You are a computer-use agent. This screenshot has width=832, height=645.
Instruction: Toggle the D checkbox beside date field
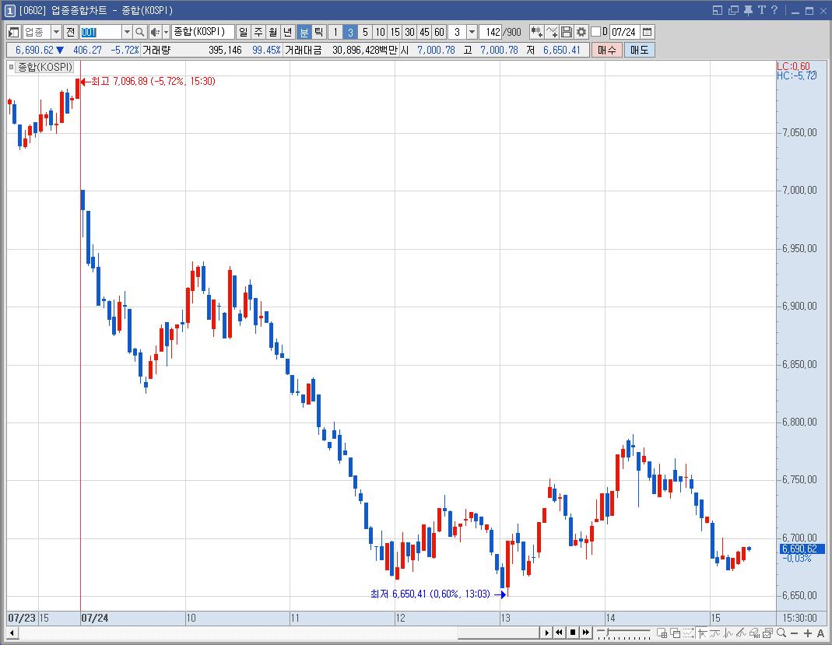pyautogui.click(x=595, y=32)
